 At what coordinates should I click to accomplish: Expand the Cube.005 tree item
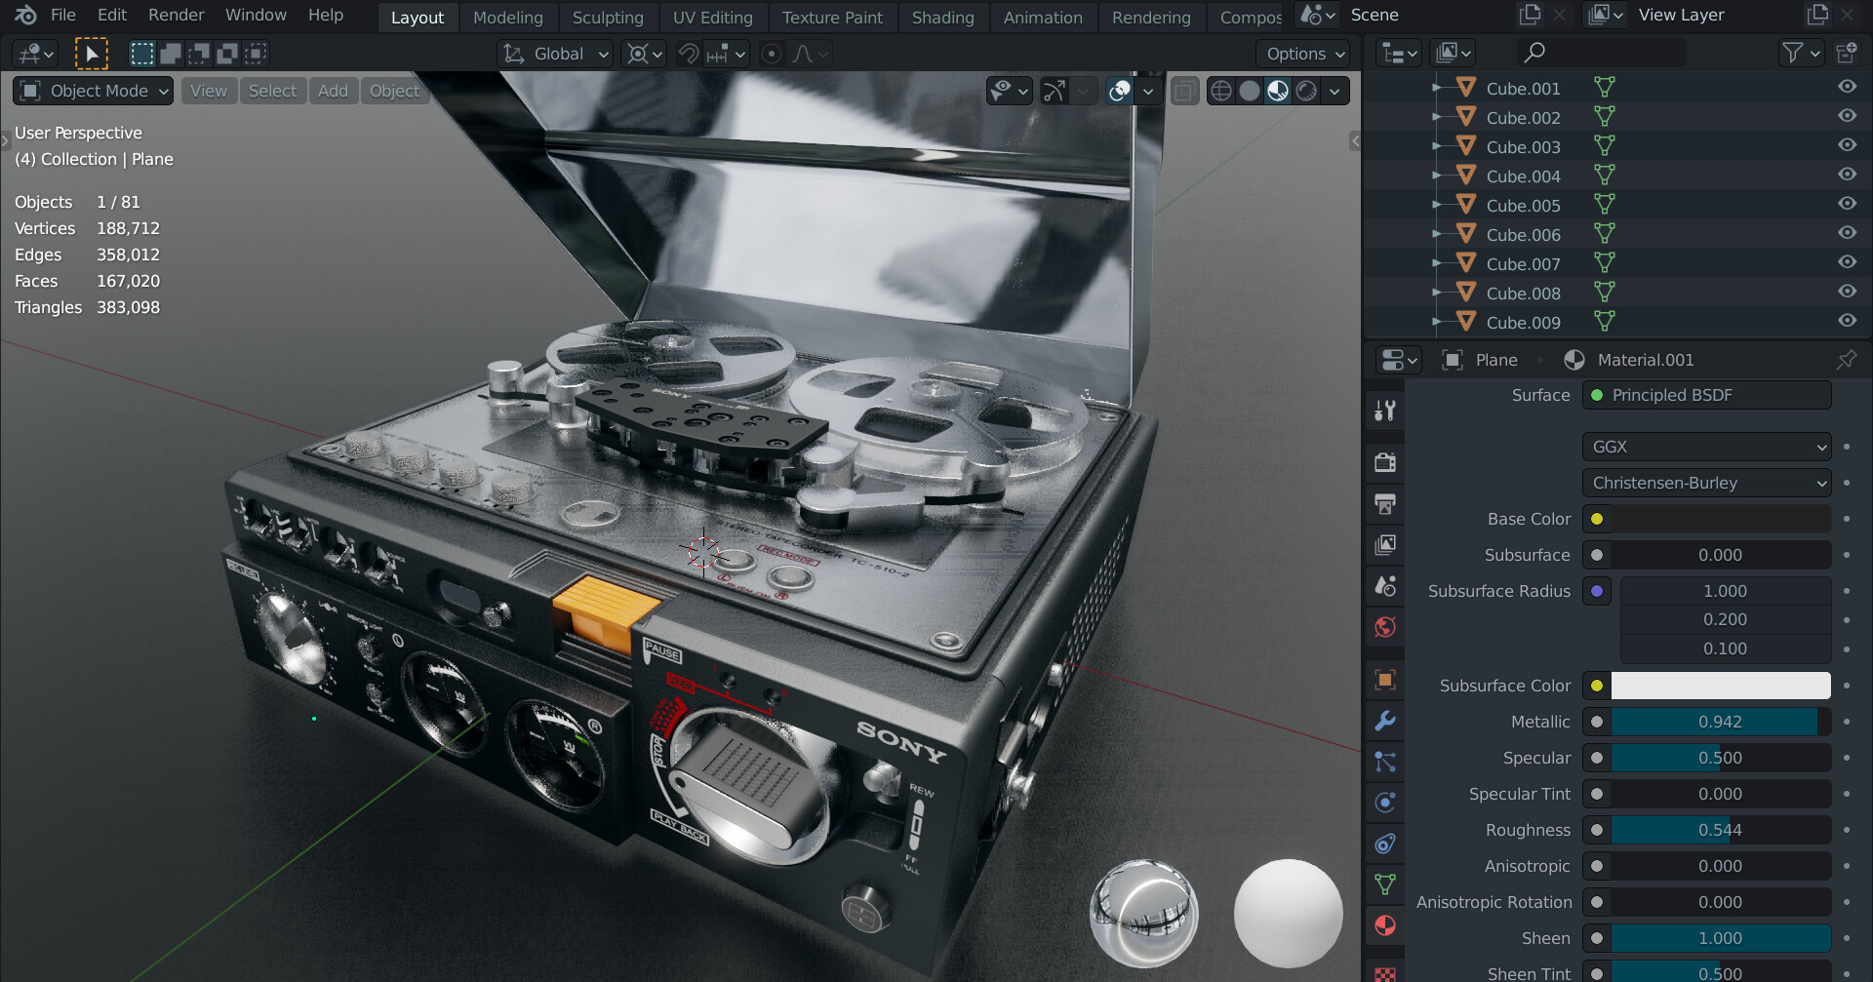click(x=1436, y=205)
